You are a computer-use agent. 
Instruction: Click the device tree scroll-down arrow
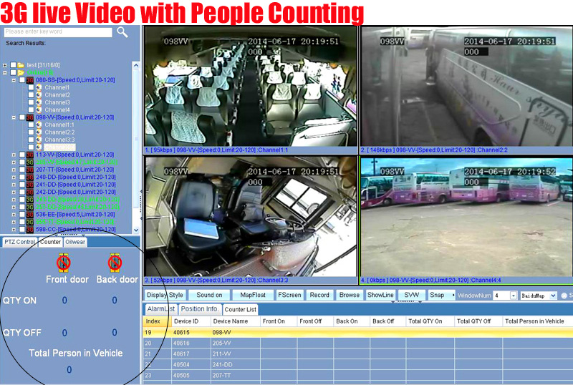point(136,230)
